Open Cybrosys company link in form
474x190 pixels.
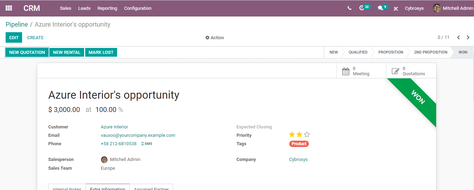click(x=298, y=160)
